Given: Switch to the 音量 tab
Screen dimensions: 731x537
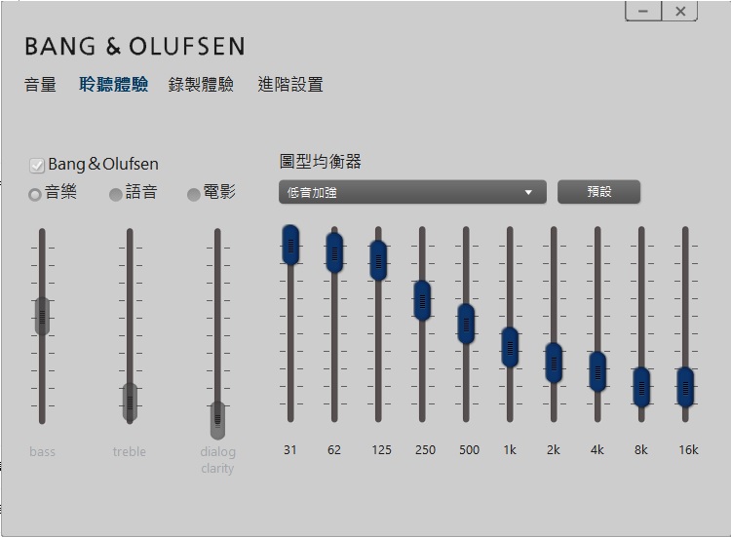Looking at the screenshot, I should point(40,85).
